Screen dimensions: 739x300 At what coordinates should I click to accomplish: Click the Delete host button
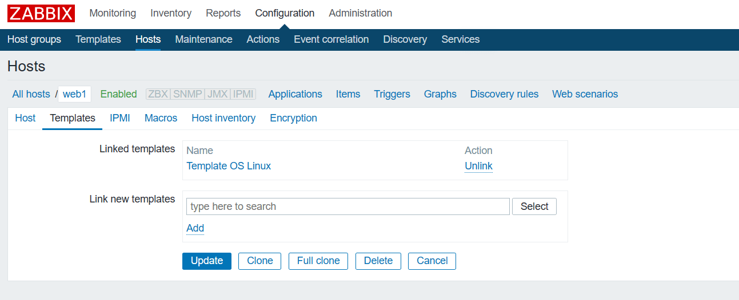tap(378, 261)
